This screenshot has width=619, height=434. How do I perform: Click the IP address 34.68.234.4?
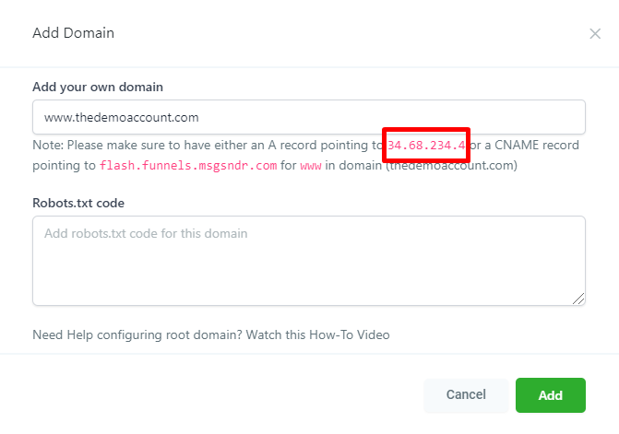click(426, 146)
